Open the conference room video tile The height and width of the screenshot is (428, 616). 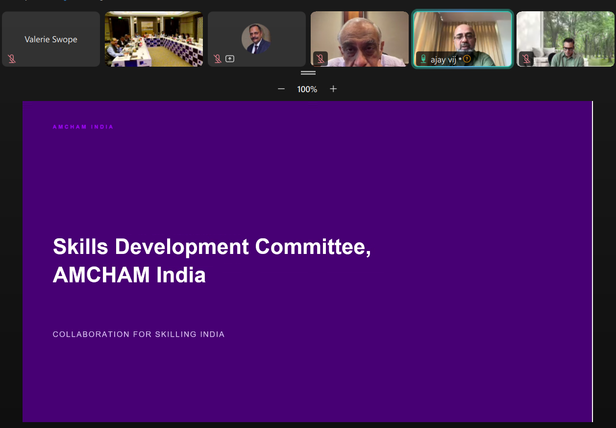pyautogui.click(x=154, y=39)
